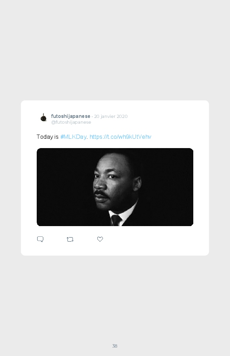
Task: Click the empty white area right of the heart icon
Action: point(154,239)
